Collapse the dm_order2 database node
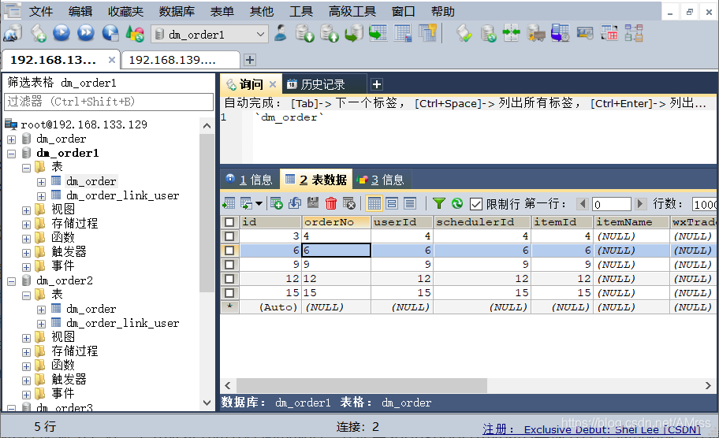 12,281
